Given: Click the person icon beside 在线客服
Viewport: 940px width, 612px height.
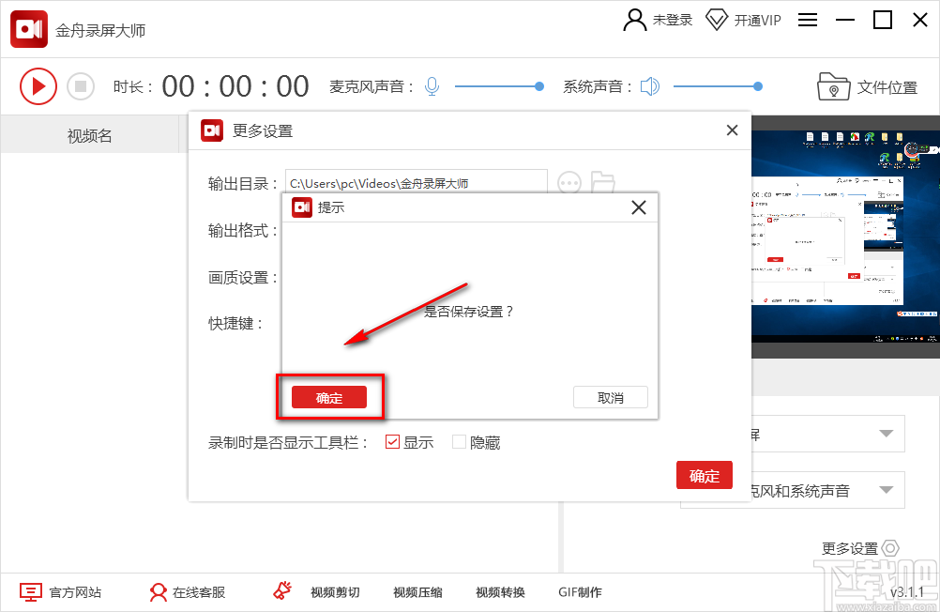Looking at the screenshot, I should pyautogui.click(x=159, y=592).
